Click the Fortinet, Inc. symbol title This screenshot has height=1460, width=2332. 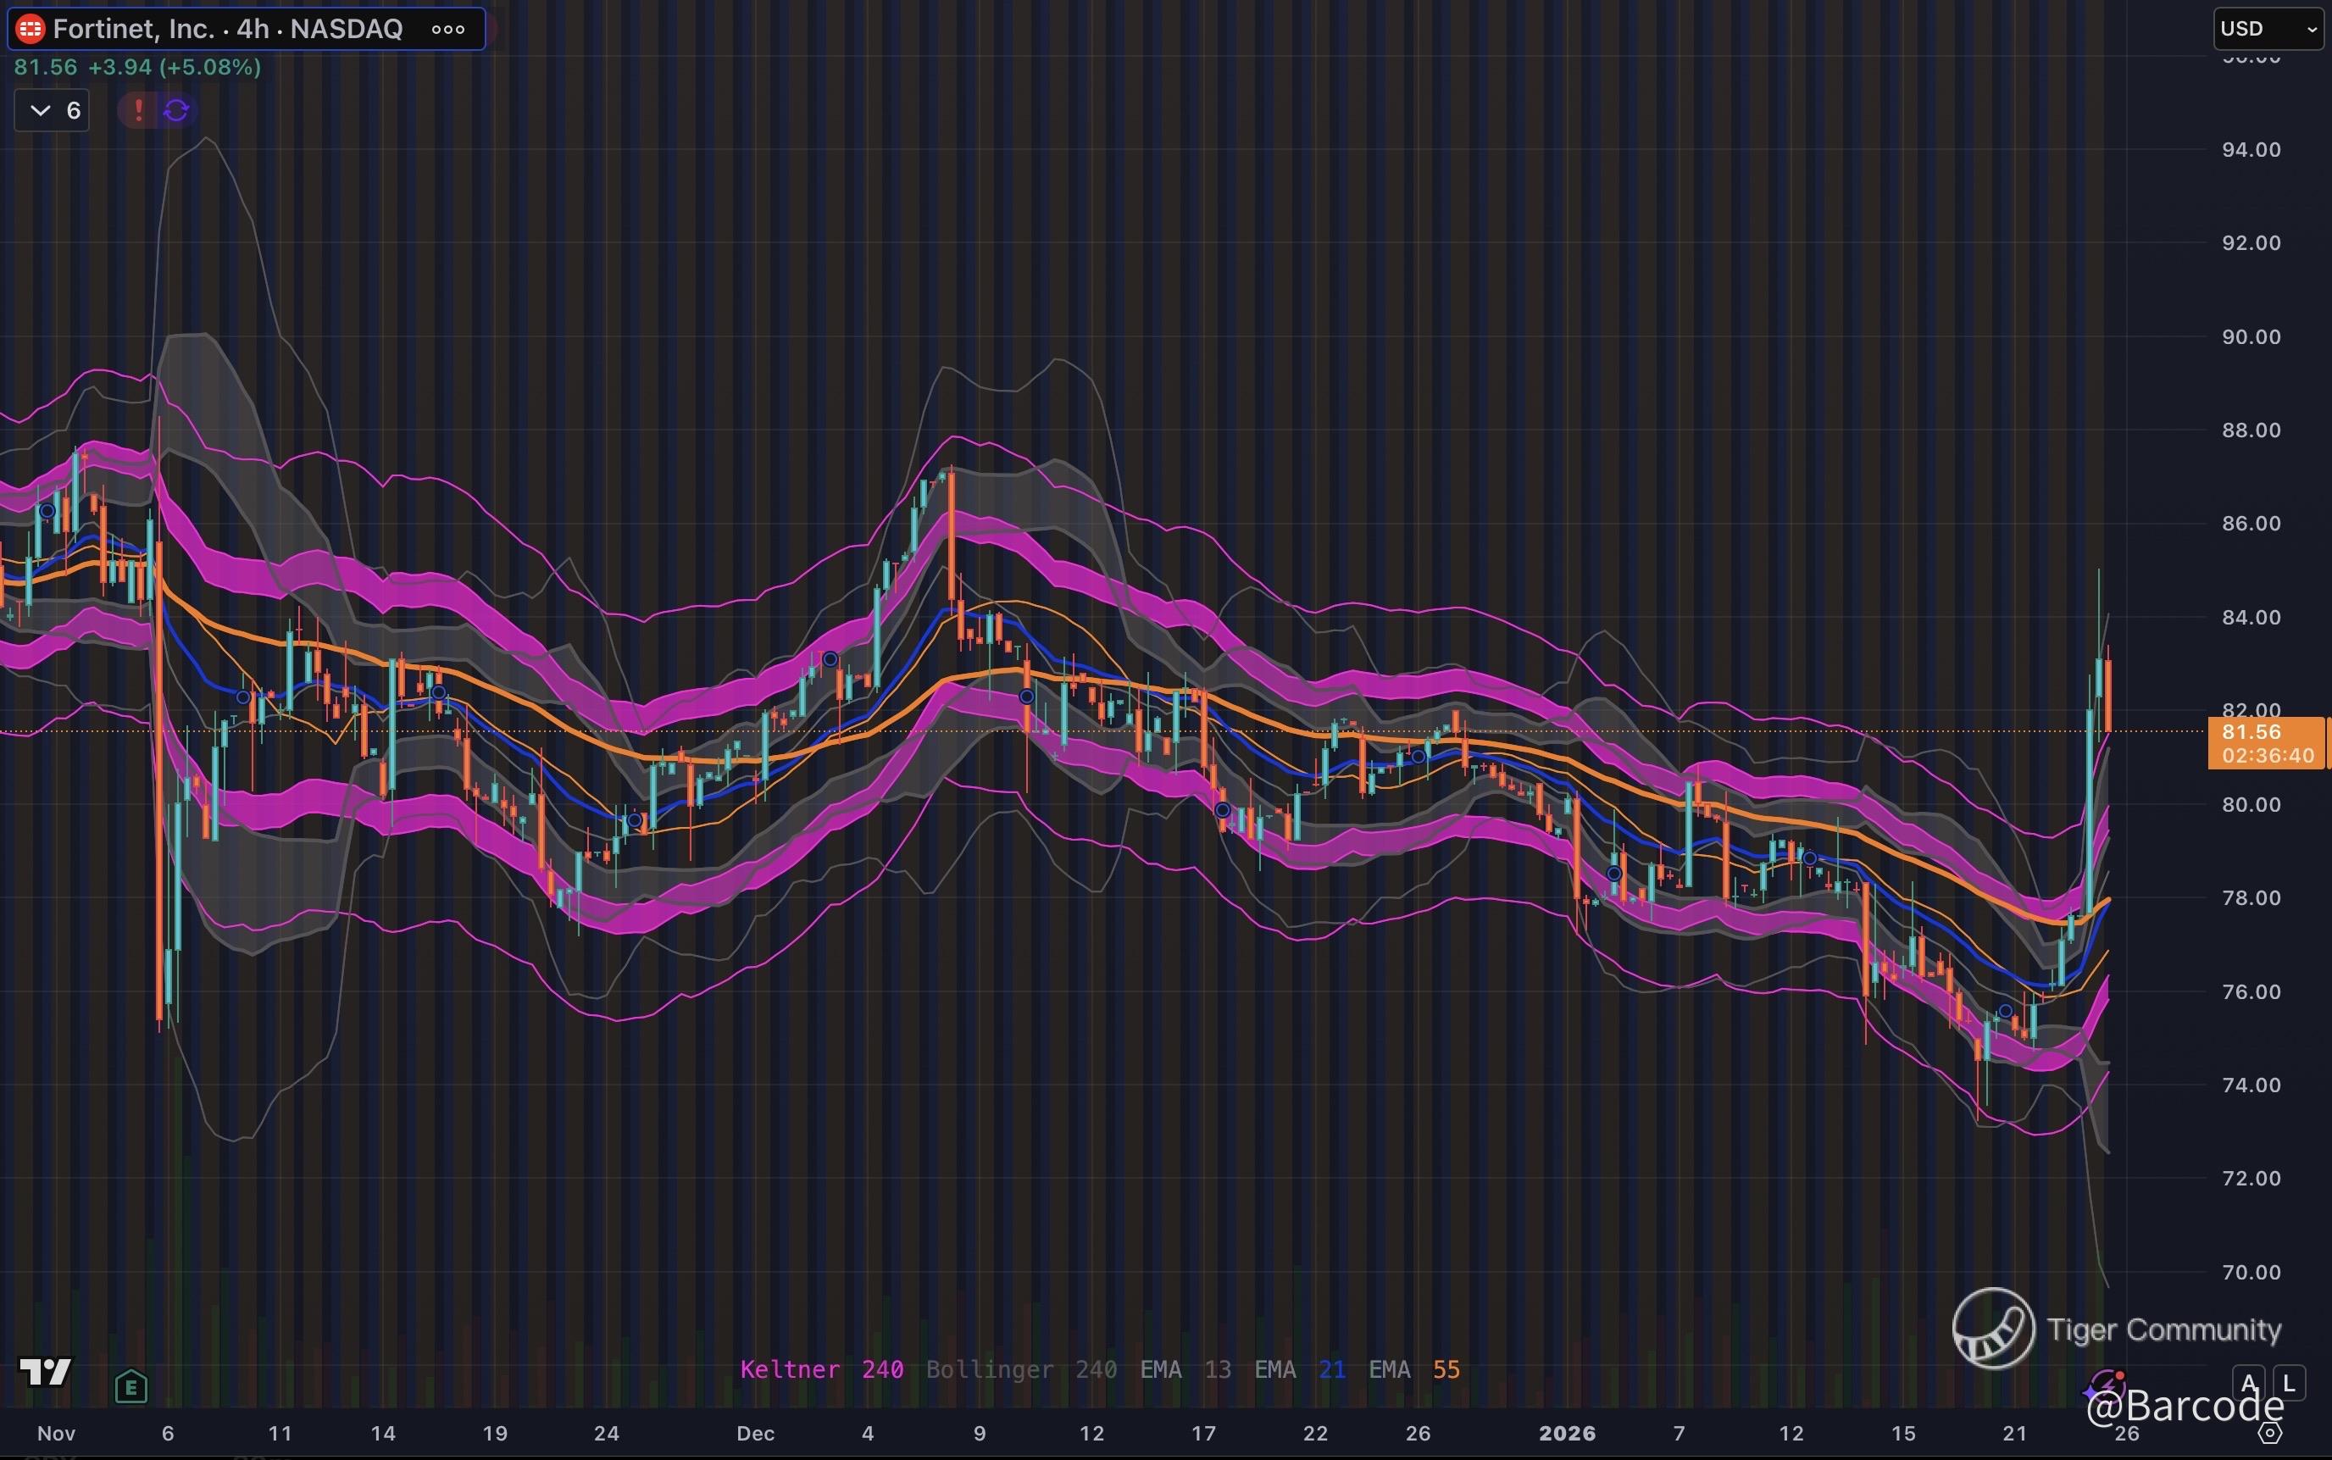tap(133, 29)
